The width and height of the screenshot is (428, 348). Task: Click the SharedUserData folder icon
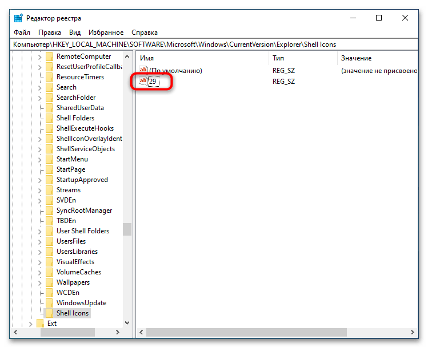pos(49,108)
